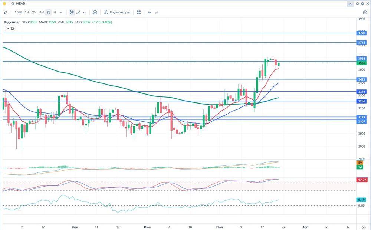Click the Хэдхантер instrument name
Viewport: 371px width, 230px height.
(12, 22)
